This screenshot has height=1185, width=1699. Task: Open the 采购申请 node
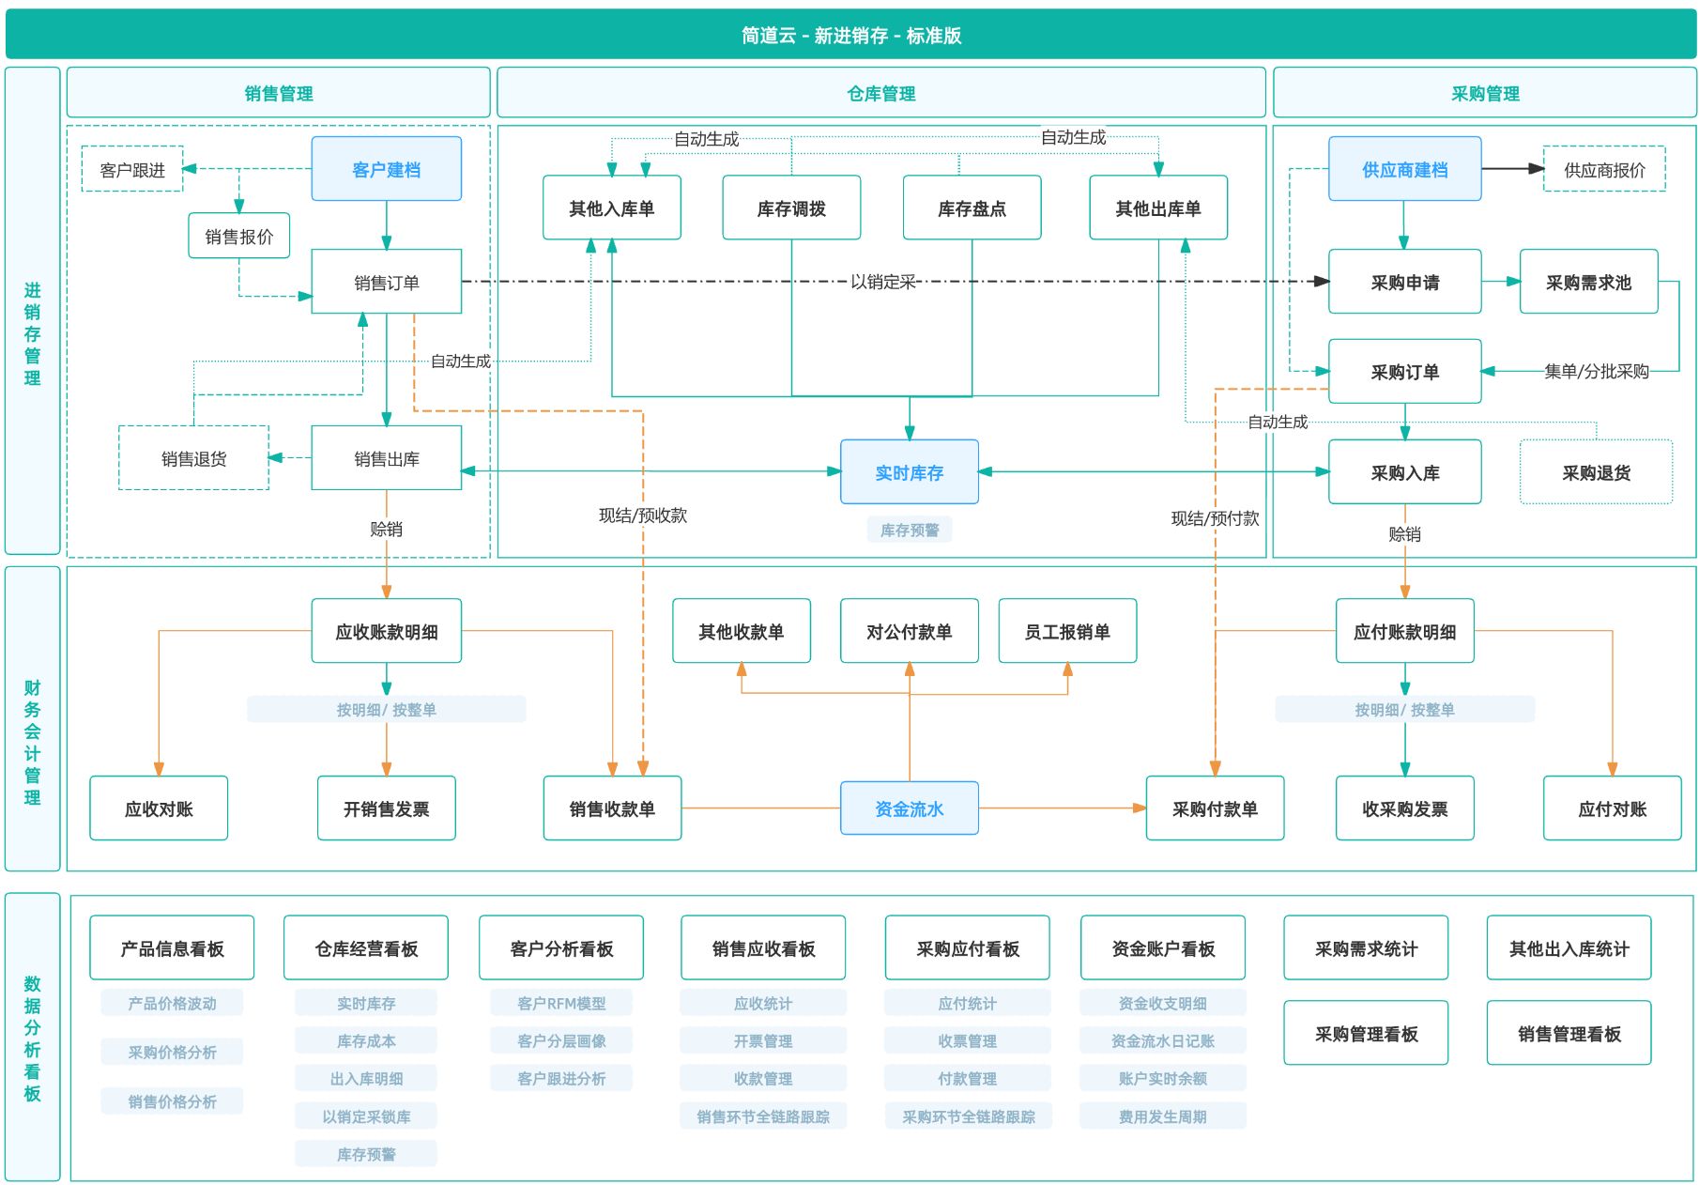[x=1404, y=282]
